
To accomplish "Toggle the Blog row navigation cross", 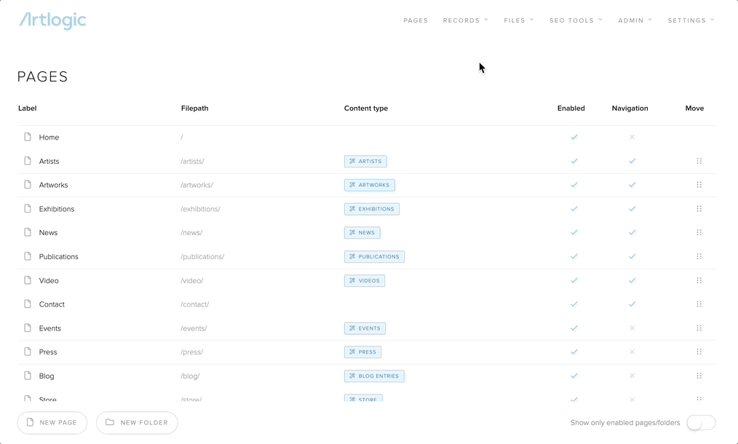I will coord(632,376).
